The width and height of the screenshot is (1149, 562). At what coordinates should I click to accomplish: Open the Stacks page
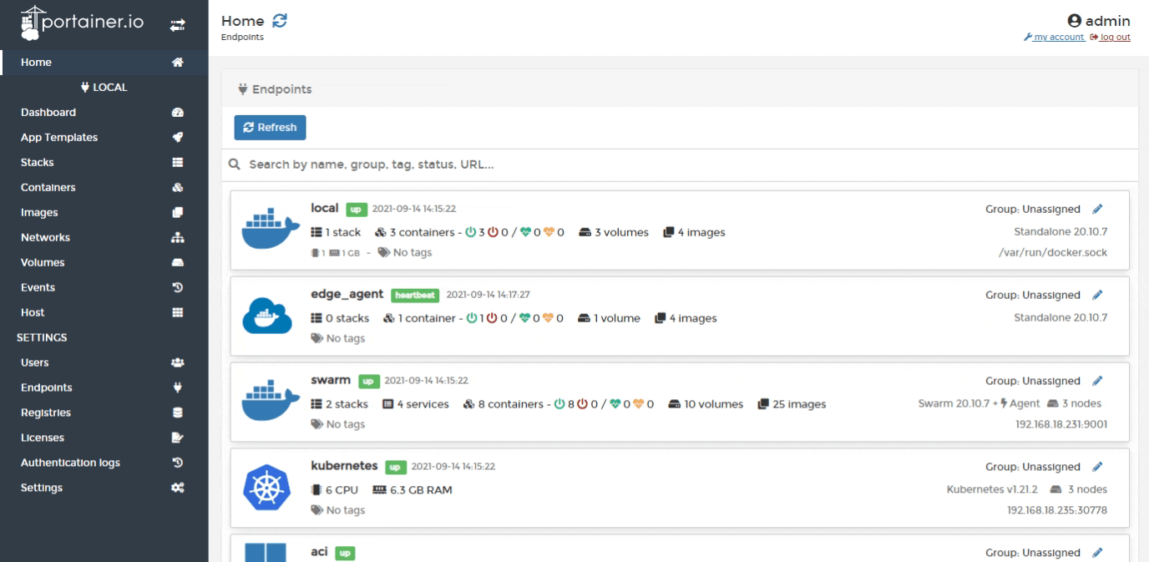37,162
